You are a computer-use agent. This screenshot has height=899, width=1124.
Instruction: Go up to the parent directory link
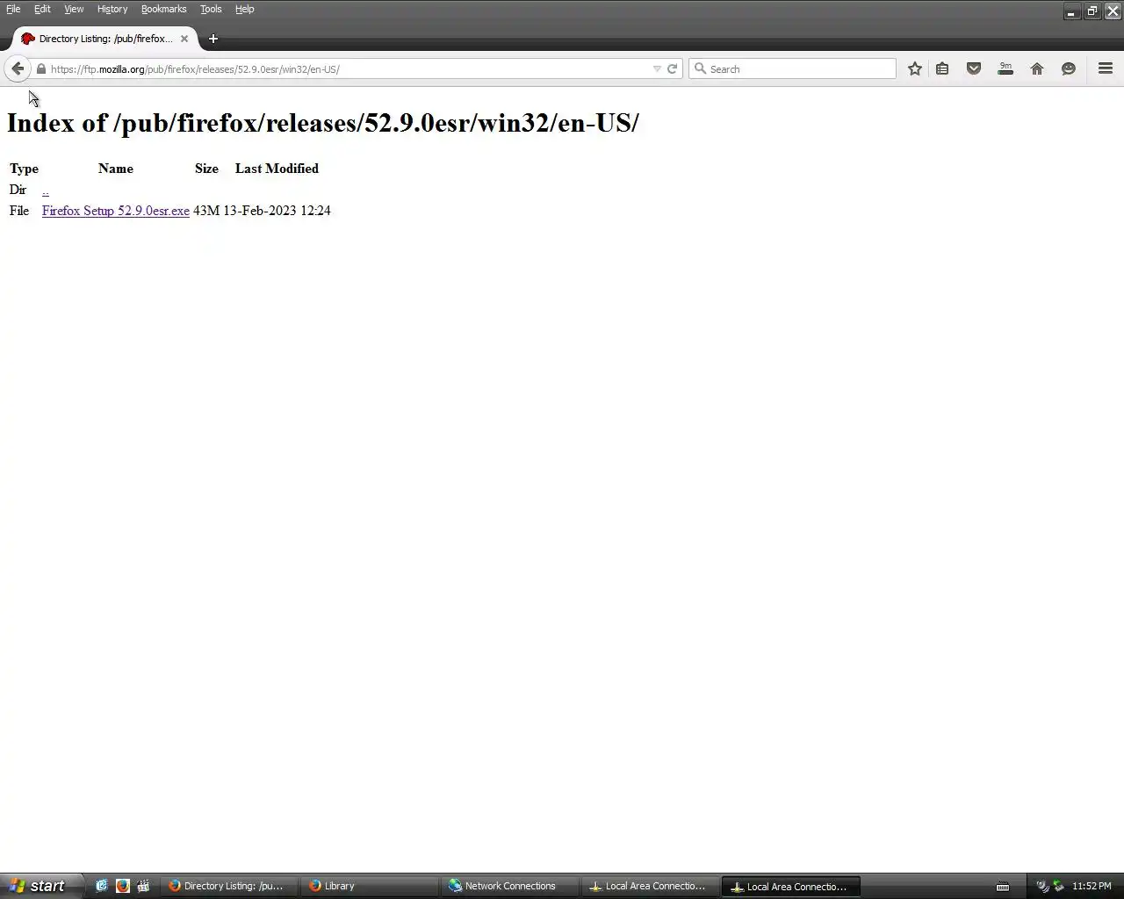tap(46, 190)
